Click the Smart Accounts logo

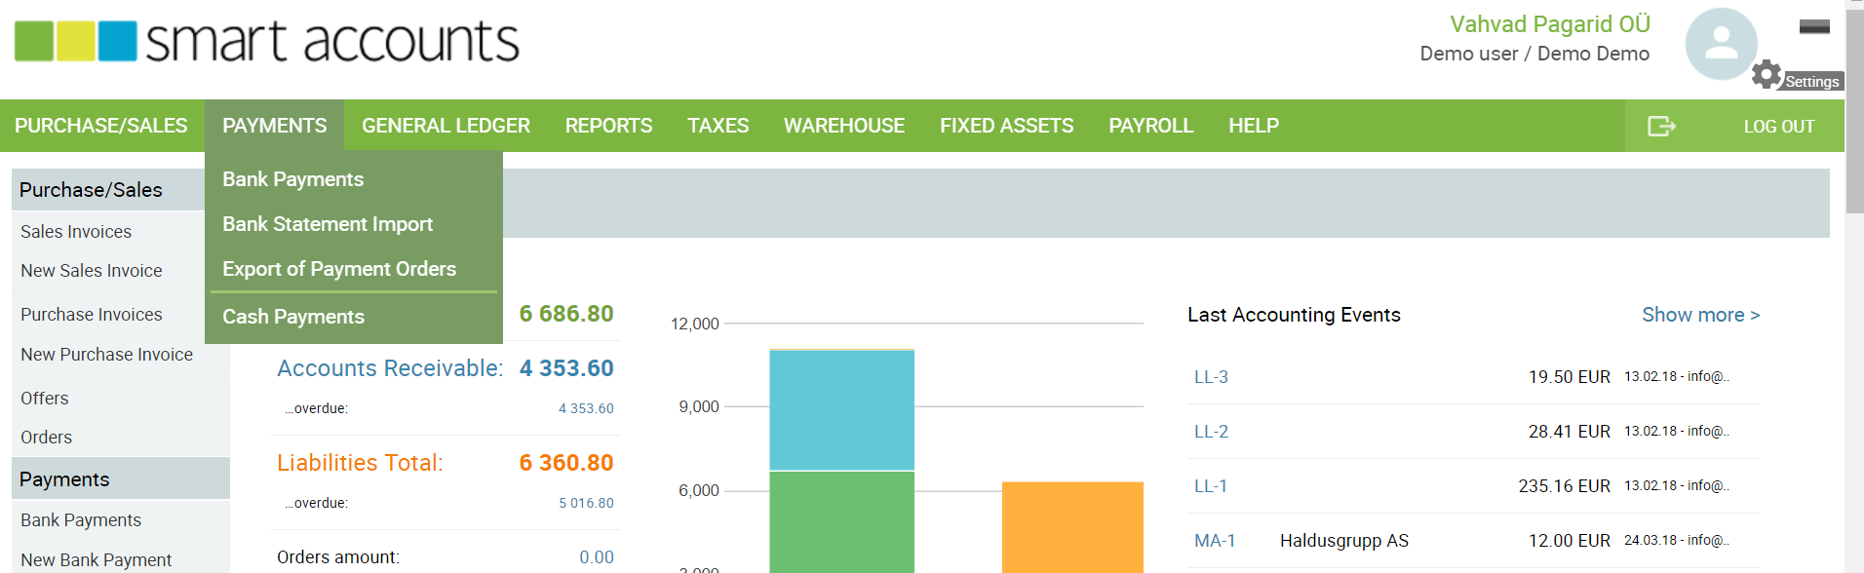point(266,41)
